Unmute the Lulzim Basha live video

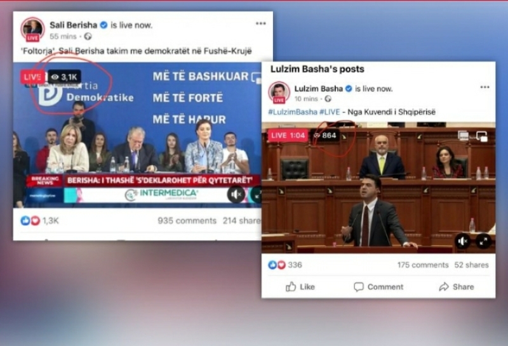click(462, 241)
